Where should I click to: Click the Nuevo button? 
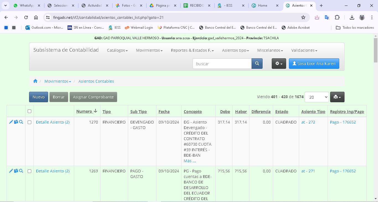pos(38,97)
